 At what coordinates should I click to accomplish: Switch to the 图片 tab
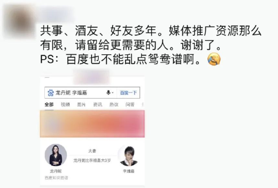(x=81, y=105)
